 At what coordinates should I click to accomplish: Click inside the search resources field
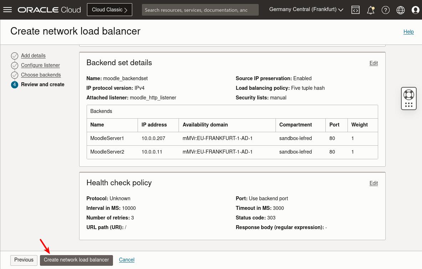pos(200,10)
